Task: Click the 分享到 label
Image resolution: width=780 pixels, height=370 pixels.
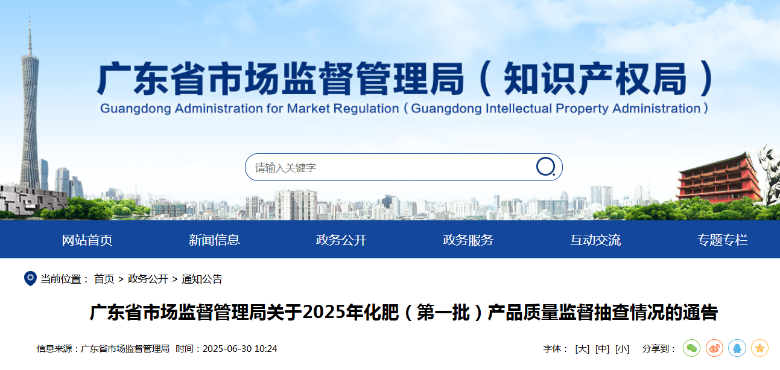Action: [659, 349]
